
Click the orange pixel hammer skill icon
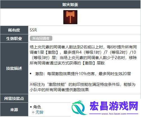pos(70,17)
